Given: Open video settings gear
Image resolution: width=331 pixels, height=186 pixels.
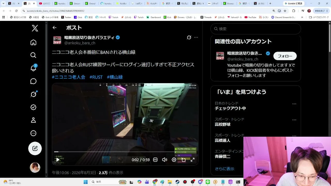Looking at the screenshot, I should click(x=174, y=160).
